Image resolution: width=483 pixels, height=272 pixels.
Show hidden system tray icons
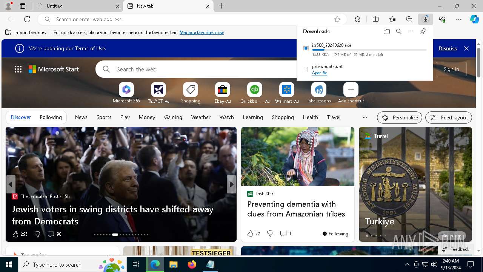[407, 264]
